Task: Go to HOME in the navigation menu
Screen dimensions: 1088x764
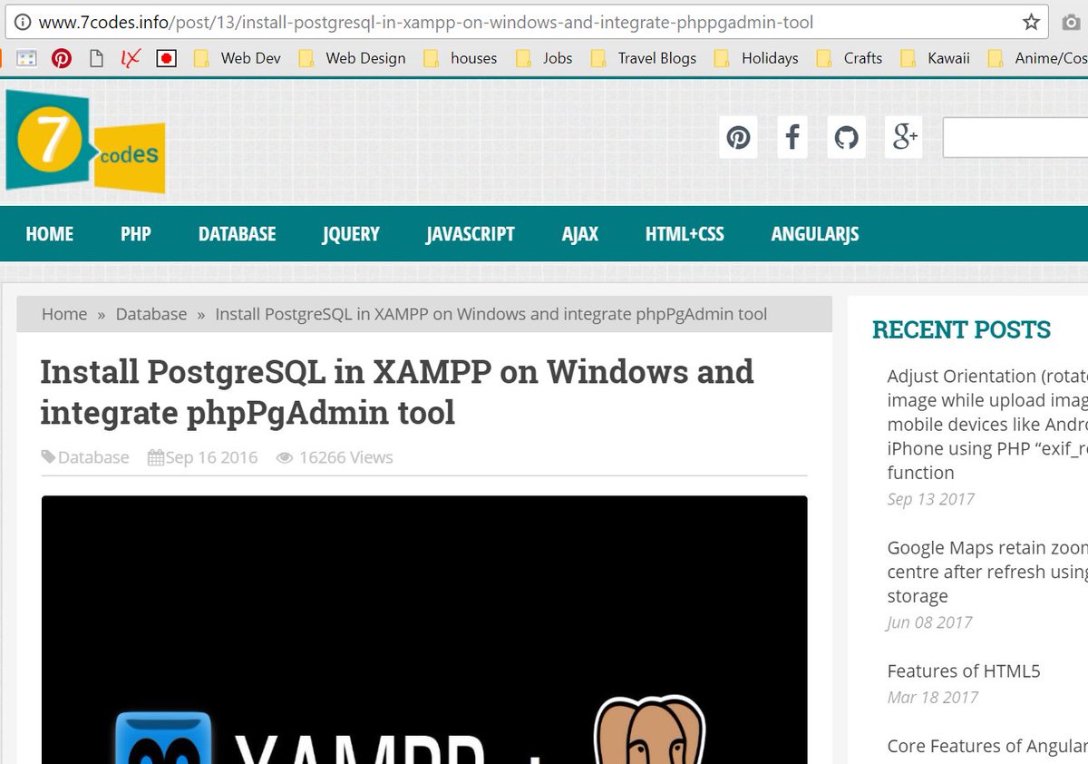Action: (50, 234)
